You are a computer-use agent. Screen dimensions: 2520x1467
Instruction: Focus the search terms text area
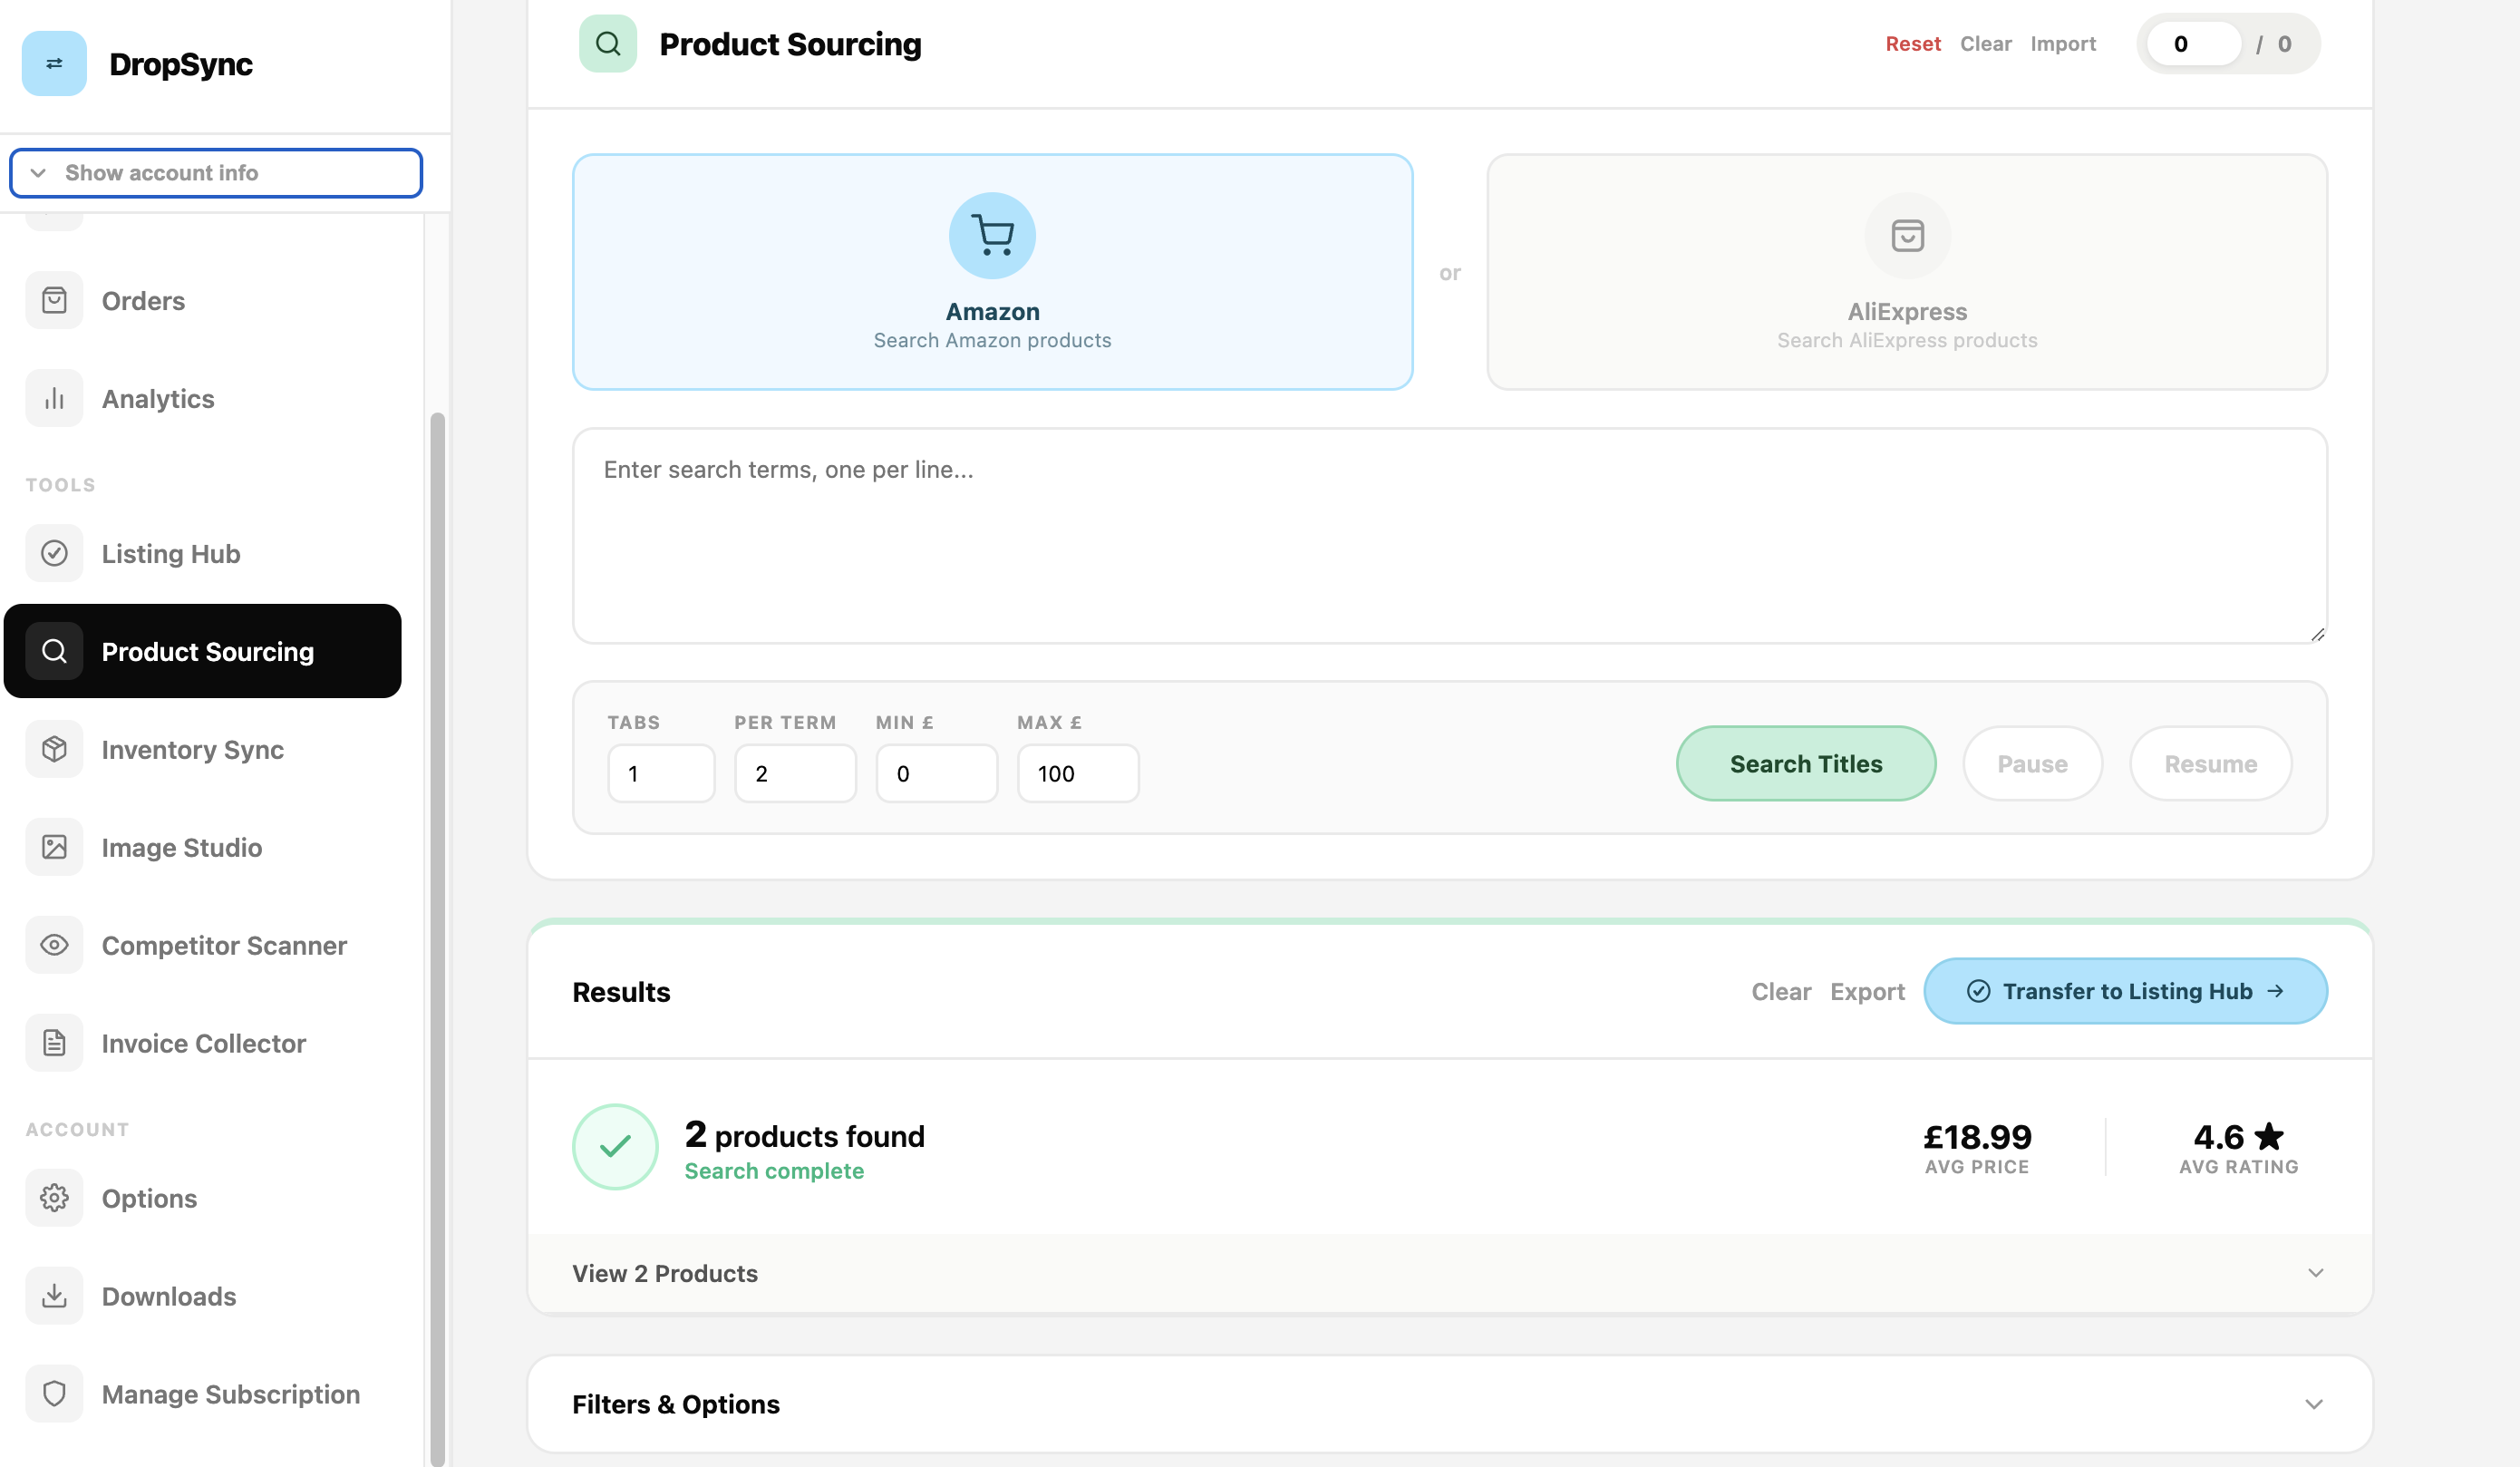tap(1450, 536)
